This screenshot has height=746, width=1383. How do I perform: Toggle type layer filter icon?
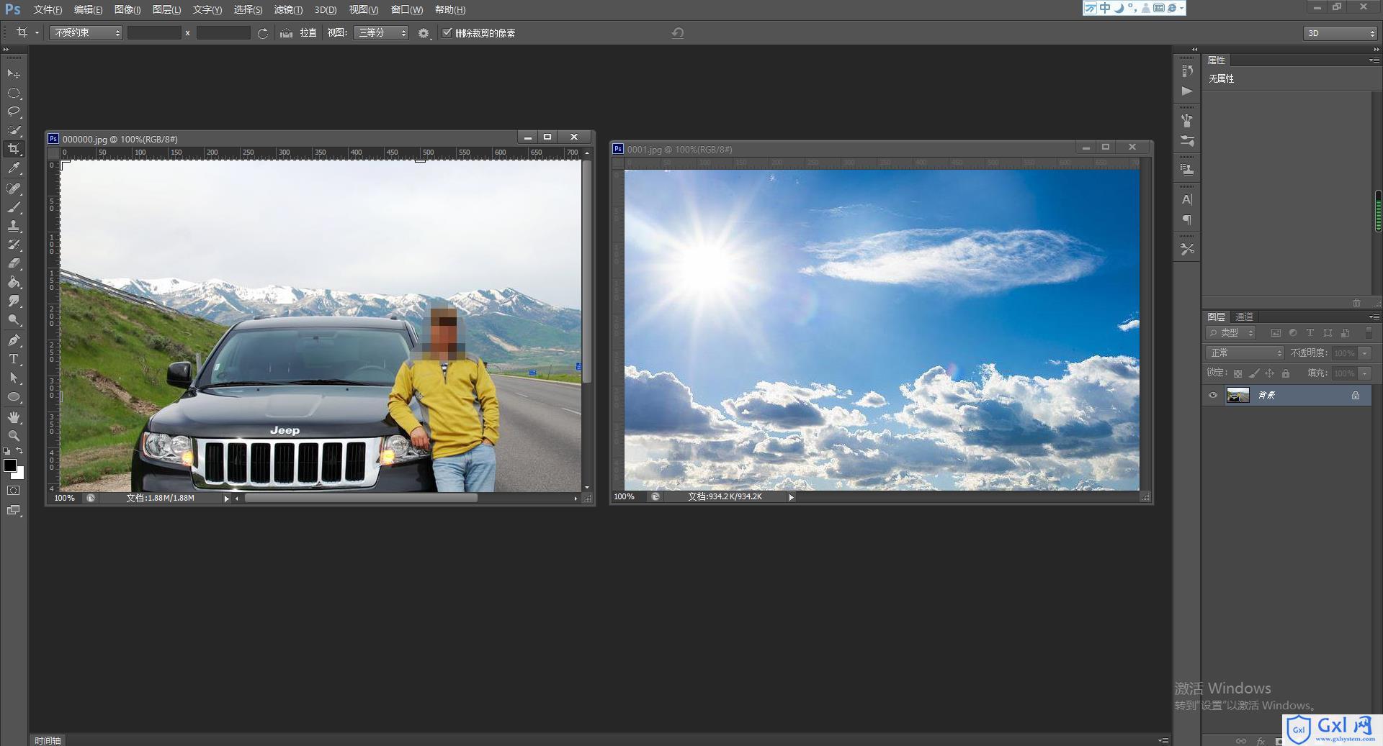(x=1310, y=333)
